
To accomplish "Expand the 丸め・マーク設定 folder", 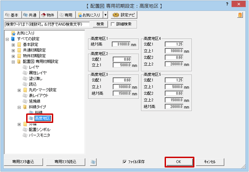I will pos(19,91).
